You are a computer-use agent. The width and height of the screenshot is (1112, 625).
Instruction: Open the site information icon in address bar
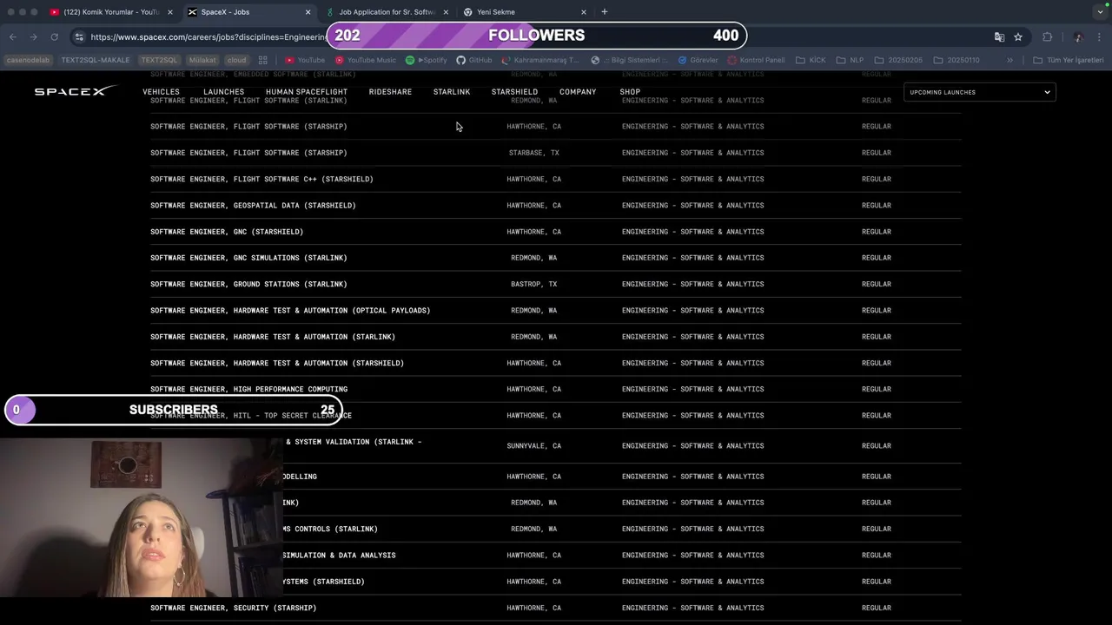pyautogui.click(x=79, y=36)
